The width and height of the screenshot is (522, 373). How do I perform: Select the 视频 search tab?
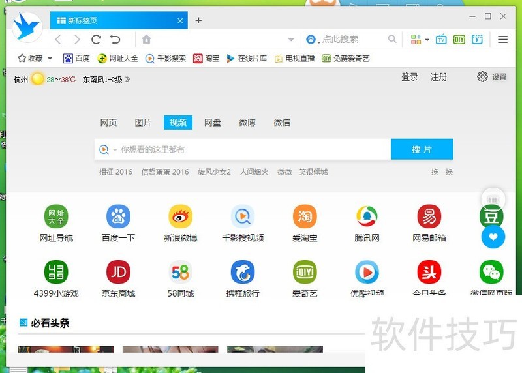[178, 123]
